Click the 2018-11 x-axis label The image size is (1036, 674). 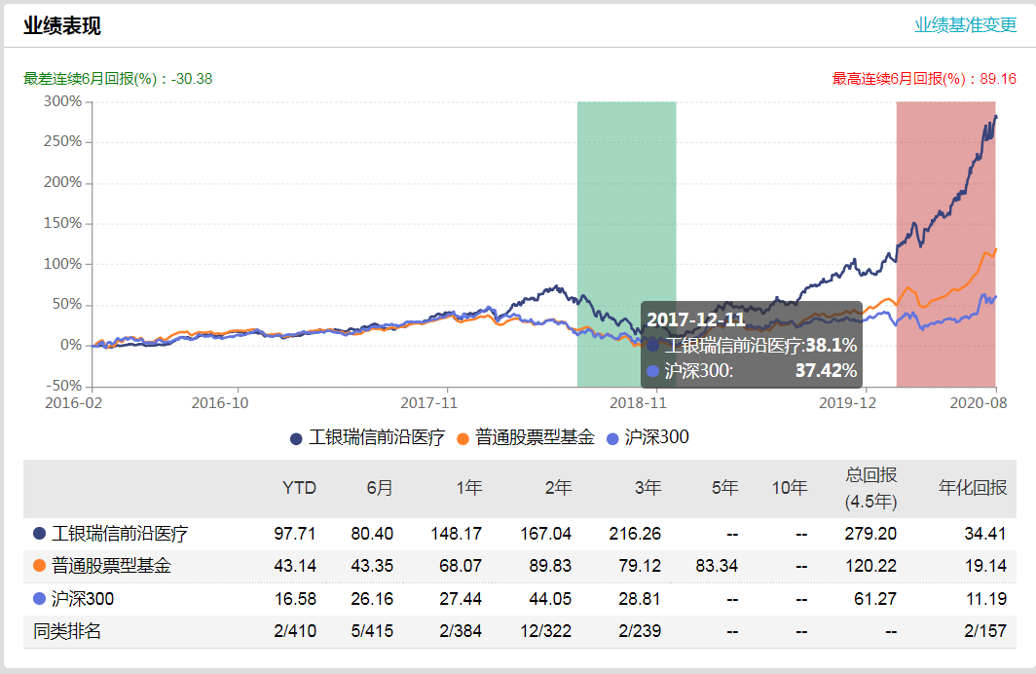tap(639, 403)
